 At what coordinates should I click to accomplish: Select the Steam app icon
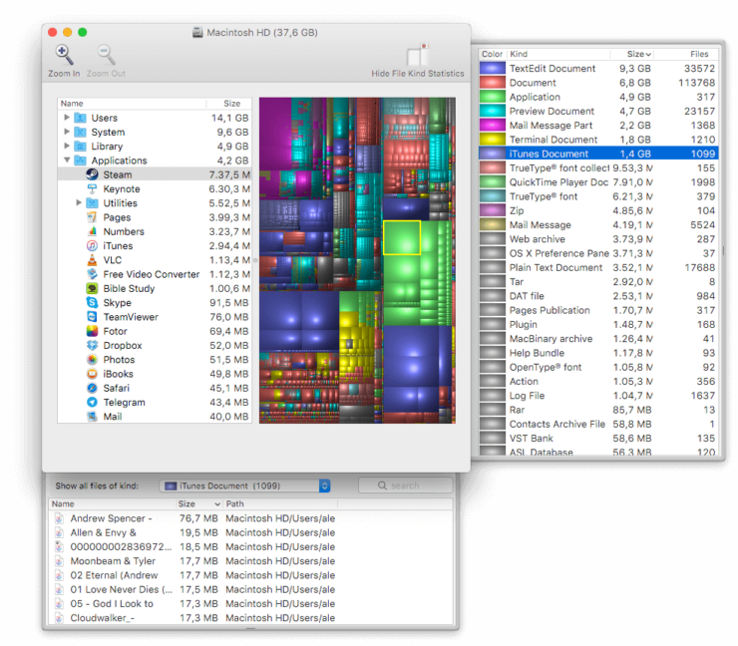coord(92,174)
